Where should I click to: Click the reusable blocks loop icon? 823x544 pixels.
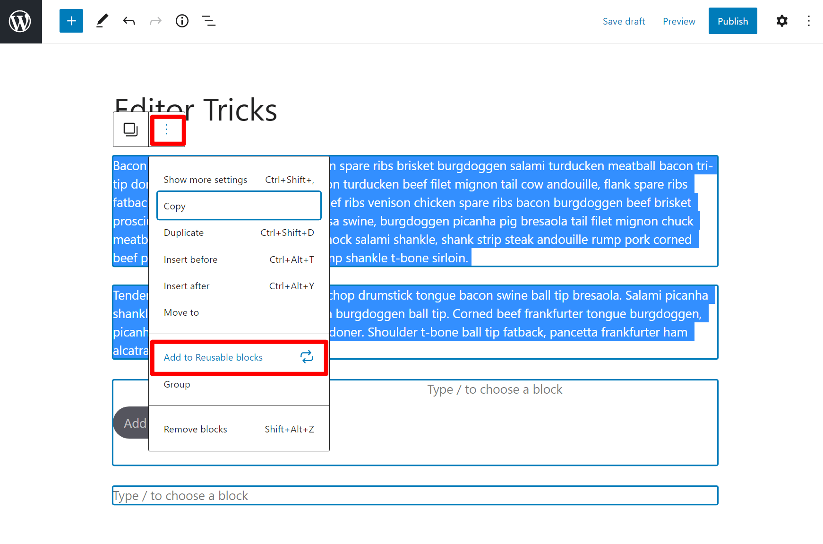307,357
